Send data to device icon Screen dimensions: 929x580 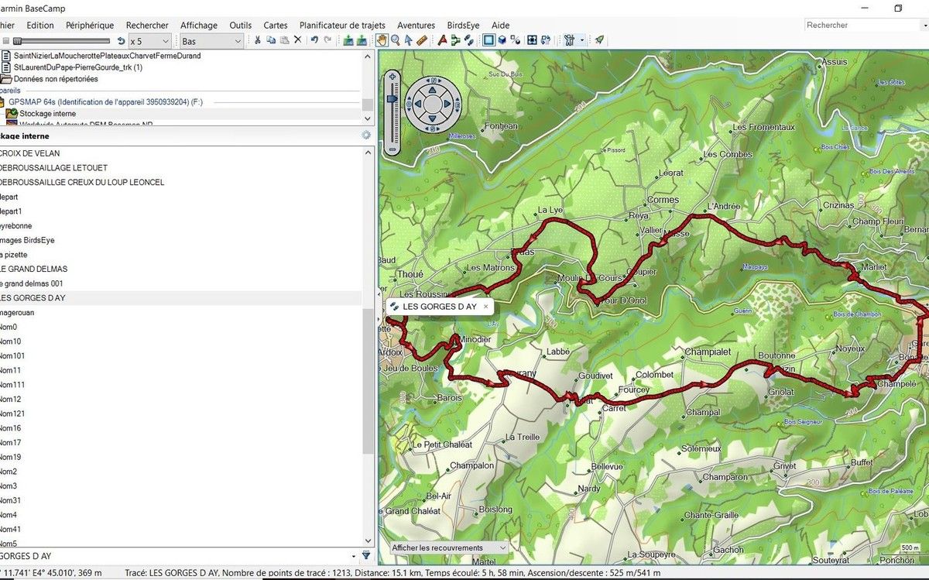[x=348, y=40]
